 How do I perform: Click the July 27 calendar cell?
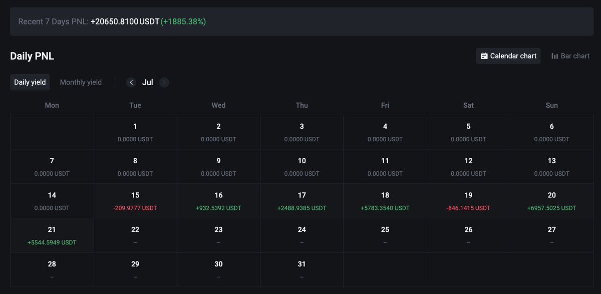coord(551,235)
